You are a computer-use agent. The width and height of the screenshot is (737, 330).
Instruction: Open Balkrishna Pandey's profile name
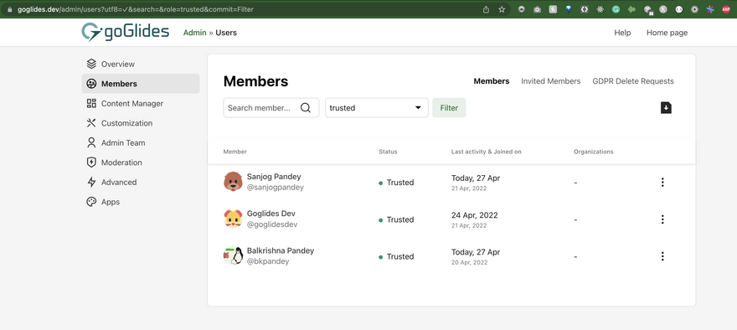pos(281,250)
